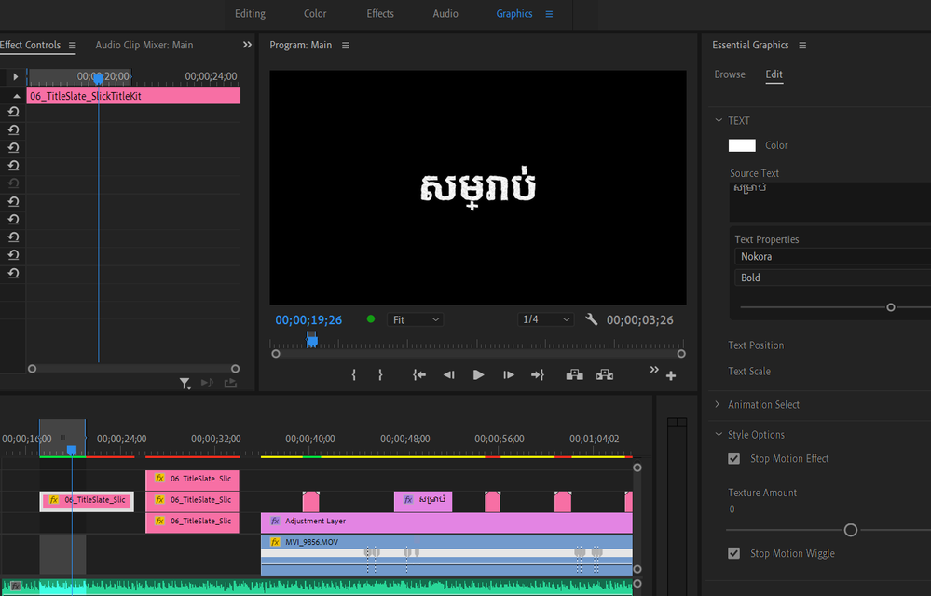The image size is (931, 596).
Task: Expand the Animation Select section
Action: click(718, 404)
